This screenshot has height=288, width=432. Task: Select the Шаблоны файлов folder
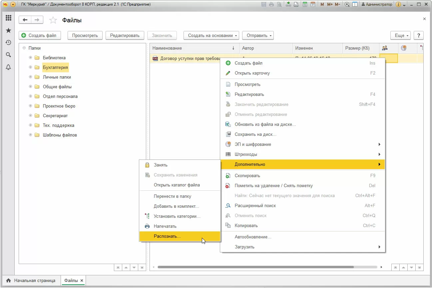[60, 135]
